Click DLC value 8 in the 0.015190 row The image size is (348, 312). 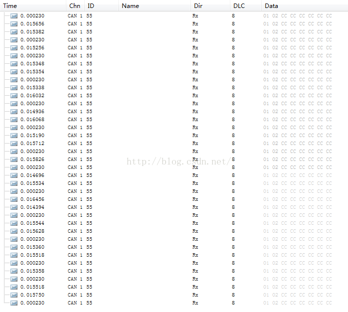(233, 136)
